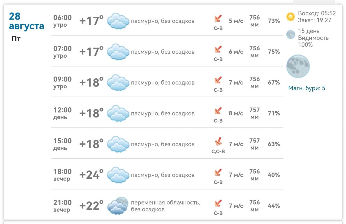Click the large full moon image
Image resolution: width=346 pixels, height=224 pixels.
pyautogui.click(x=298, y=66)
